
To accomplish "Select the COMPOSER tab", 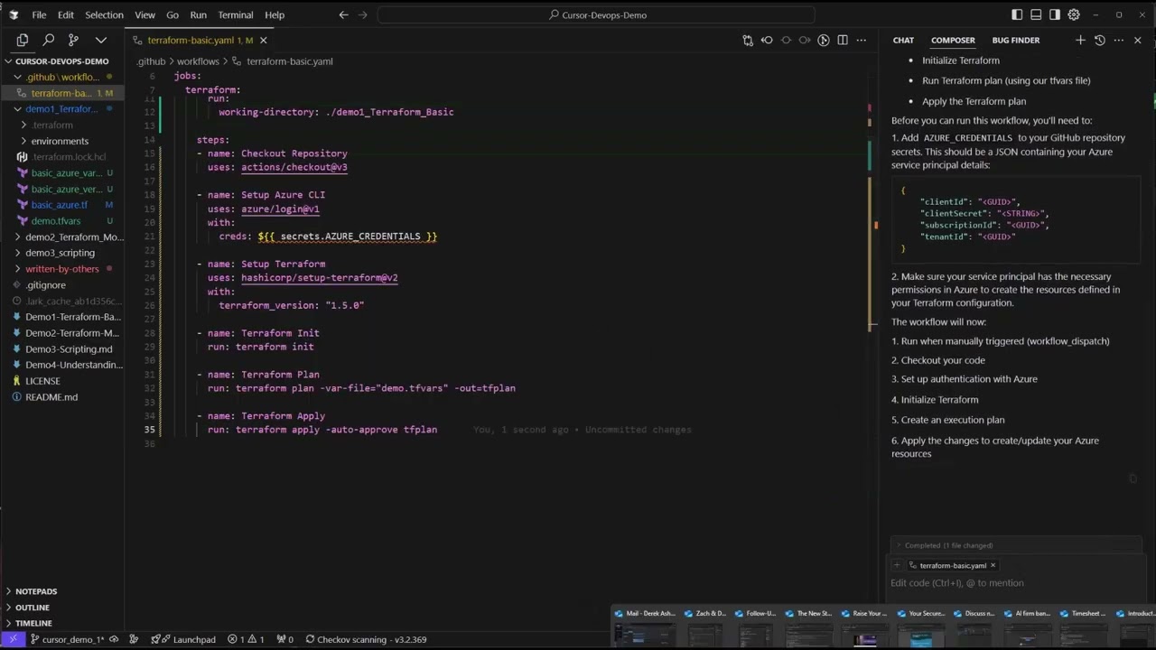I will point(953,40).
